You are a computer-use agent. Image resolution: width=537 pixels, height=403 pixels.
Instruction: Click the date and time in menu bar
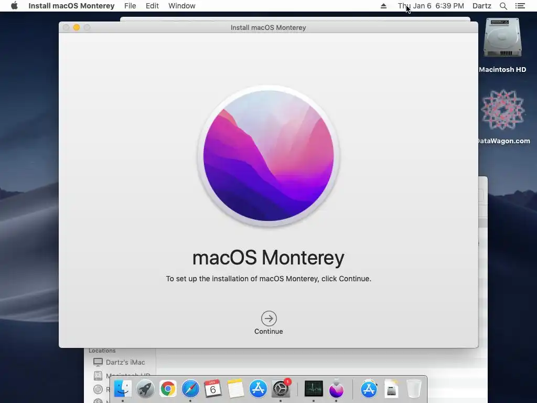coord(431,6)
